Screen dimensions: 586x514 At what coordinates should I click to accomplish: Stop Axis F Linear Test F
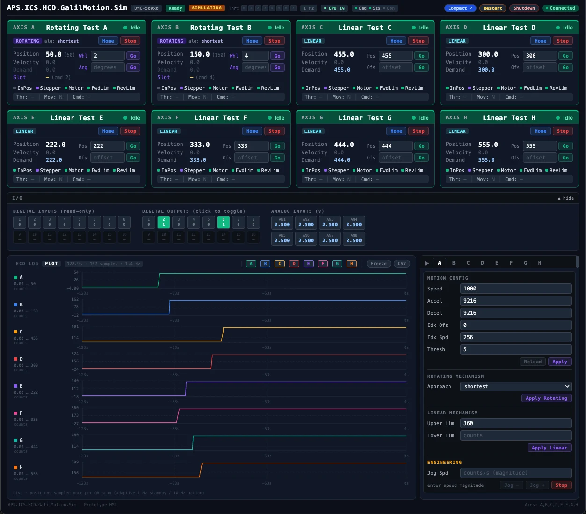[x=275, y=131]
